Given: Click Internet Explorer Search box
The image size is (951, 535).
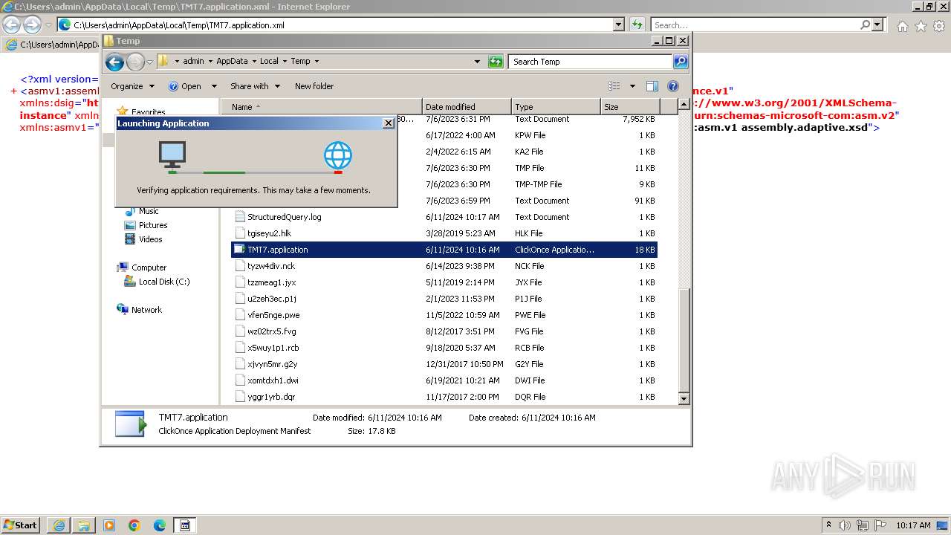Looking at the screenshot, I should pyautogui.click(x=755, y=25).
